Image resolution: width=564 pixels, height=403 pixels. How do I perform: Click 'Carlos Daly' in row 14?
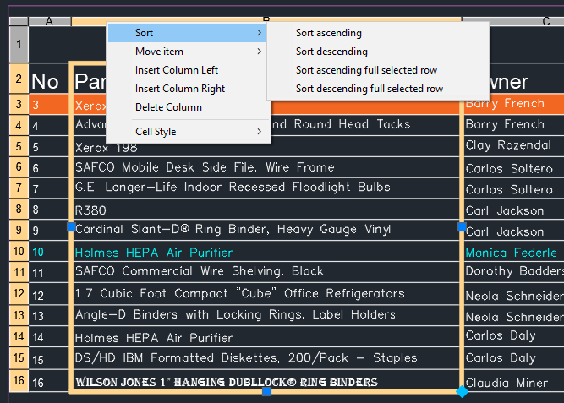pyautogui.click(x=501, y=335)
